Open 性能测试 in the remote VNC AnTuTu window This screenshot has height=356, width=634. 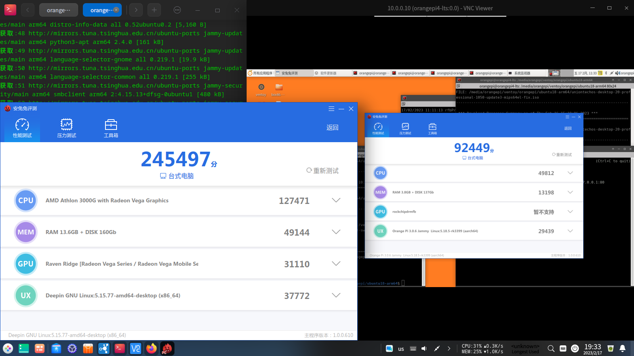click(x=378, y=129)
